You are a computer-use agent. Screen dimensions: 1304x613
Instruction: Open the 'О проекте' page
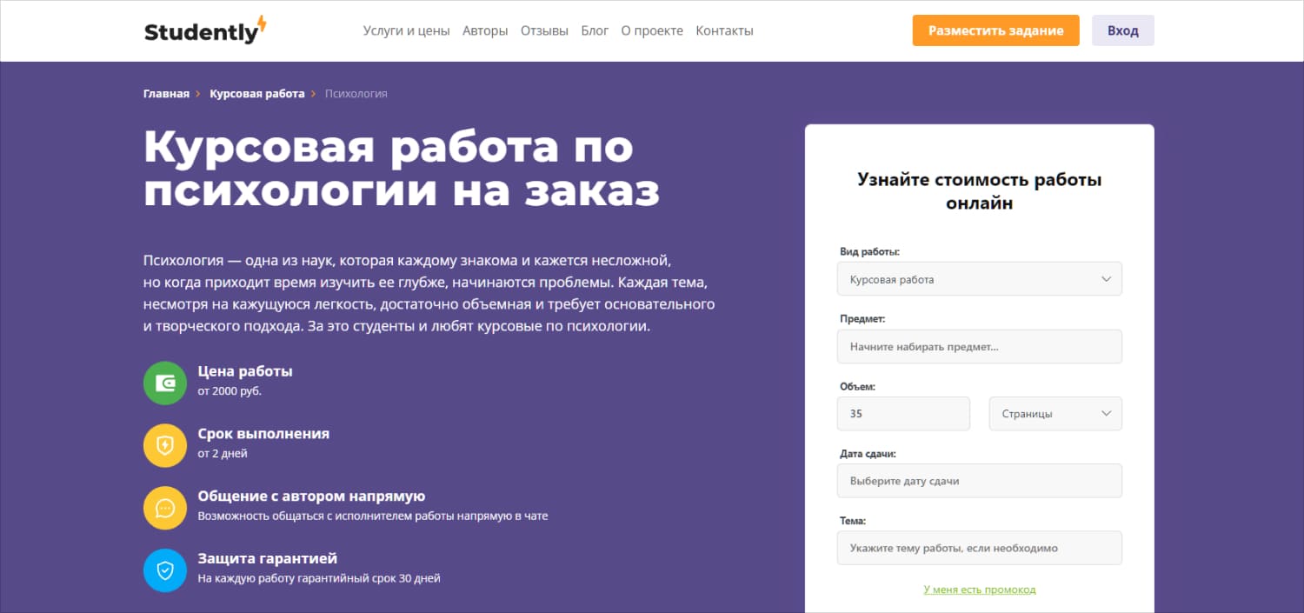tap(652, 30)
